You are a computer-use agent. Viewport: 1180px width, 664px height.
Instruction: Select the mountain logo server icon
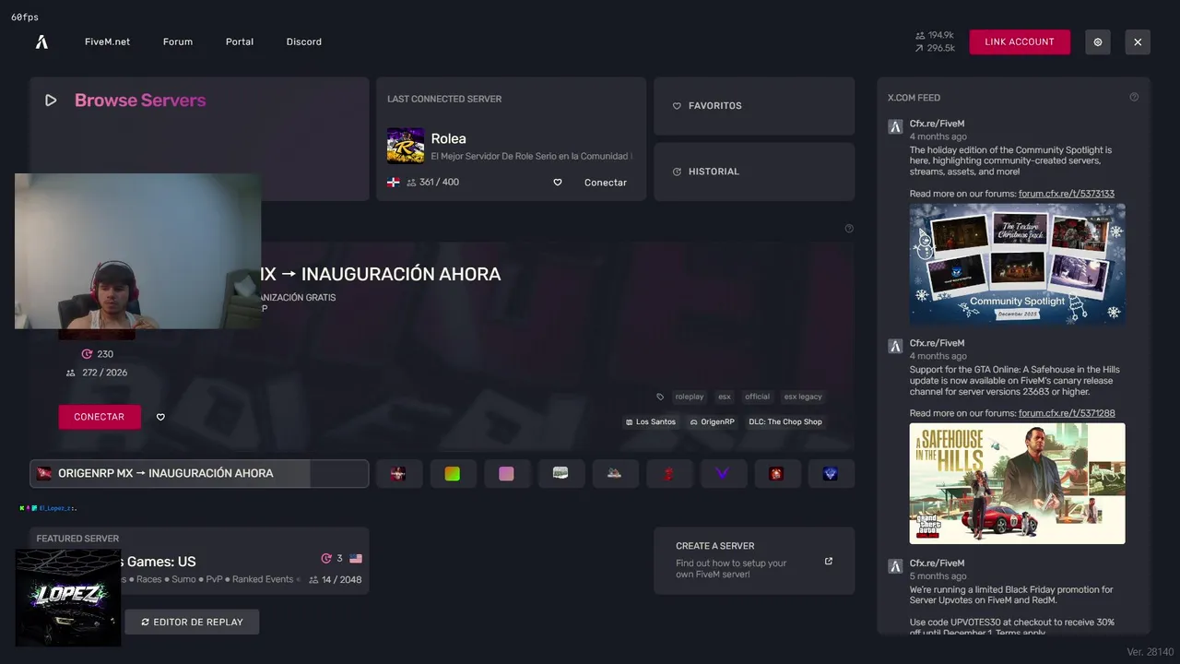coord(615,473)
